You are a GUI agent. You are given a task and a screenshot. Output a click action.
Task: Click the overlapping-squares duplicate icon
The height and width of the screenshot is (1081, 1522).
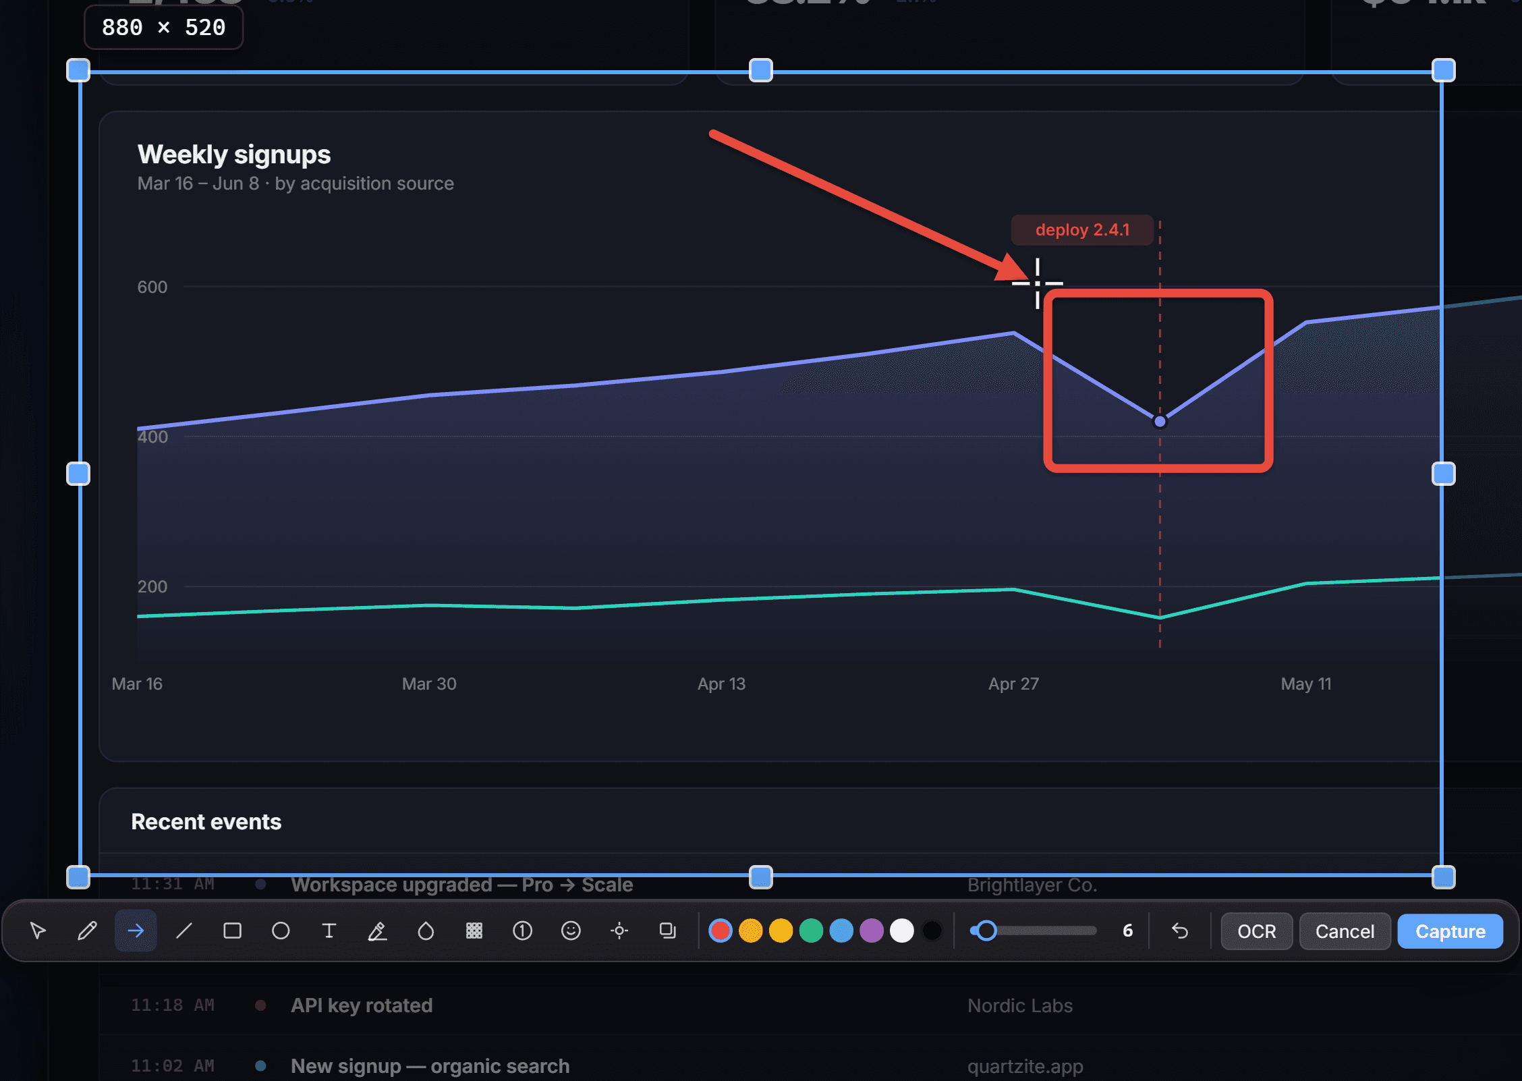[x=668, y=931]
